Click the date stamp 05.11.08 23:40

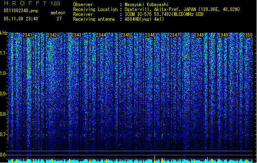[21, 19]
